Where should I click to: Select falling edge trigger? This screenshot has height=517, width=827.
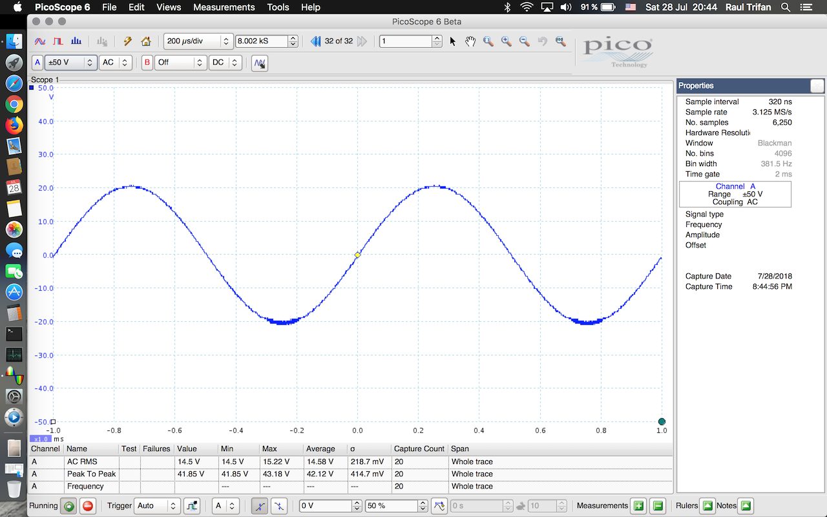click(278, 505)
